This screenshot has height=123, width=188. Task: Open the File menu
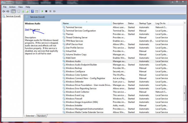coord(5,7)
